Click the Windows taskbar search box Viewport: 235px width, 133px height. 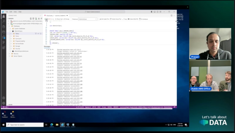pyautogui.click(x=25, y=125)
